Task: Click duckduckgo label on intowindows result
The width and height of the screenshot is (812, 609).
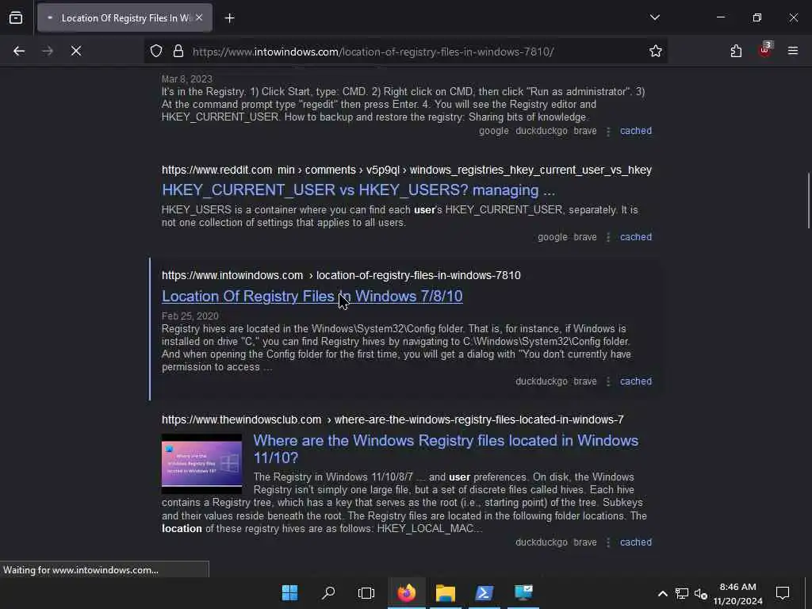Action: pos(541,381)
